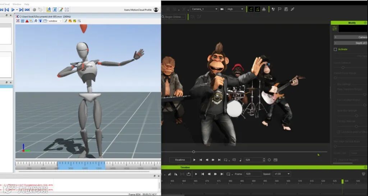Click the Realtime button
368x196 pixels.
pos(180,160)
